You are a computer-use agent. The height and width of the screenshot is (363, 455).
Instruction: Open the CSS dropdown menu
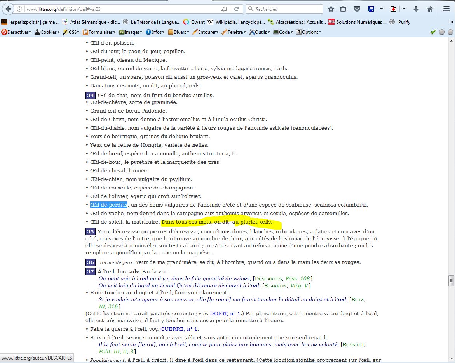pos(71,32)
